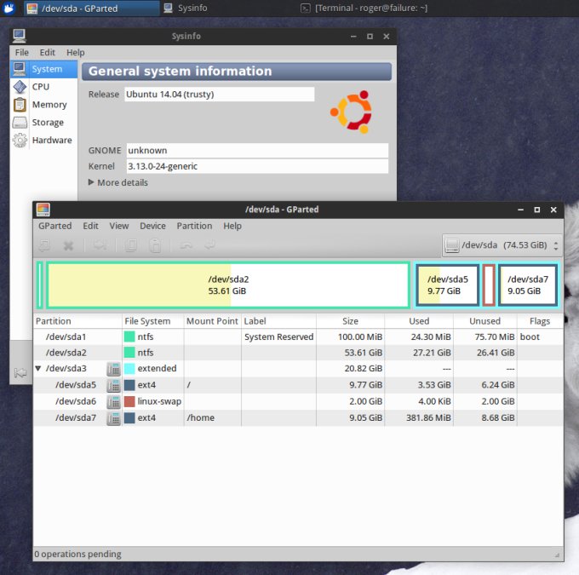Open the File menu in Sysinfo

click(22, 53)
